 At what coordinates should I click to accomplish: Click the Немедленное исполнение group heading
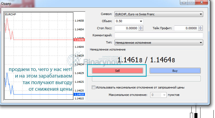[x=108, y=49]
